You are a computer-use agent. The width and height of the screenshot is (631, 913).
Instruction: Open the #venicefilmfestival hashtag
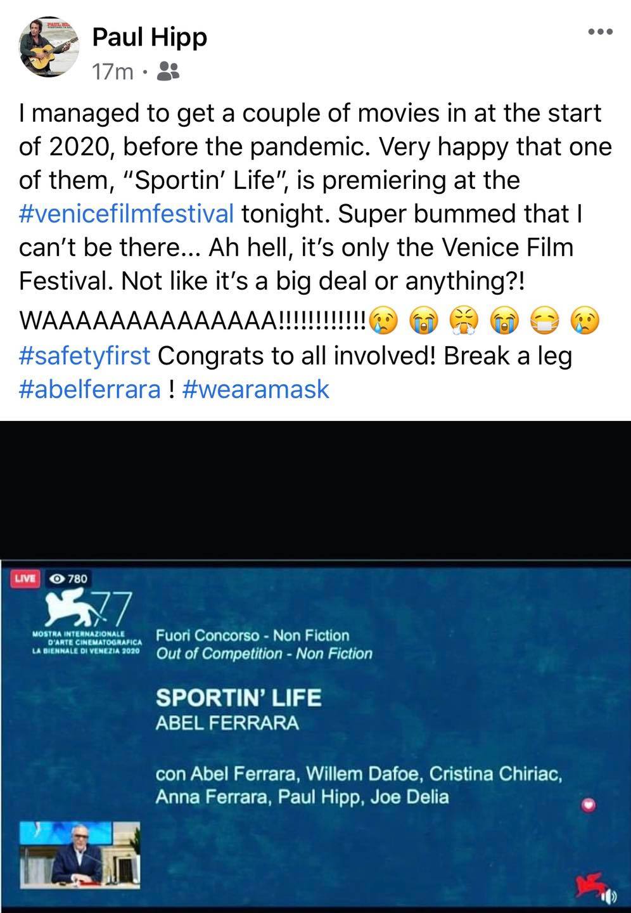[127, 214]
